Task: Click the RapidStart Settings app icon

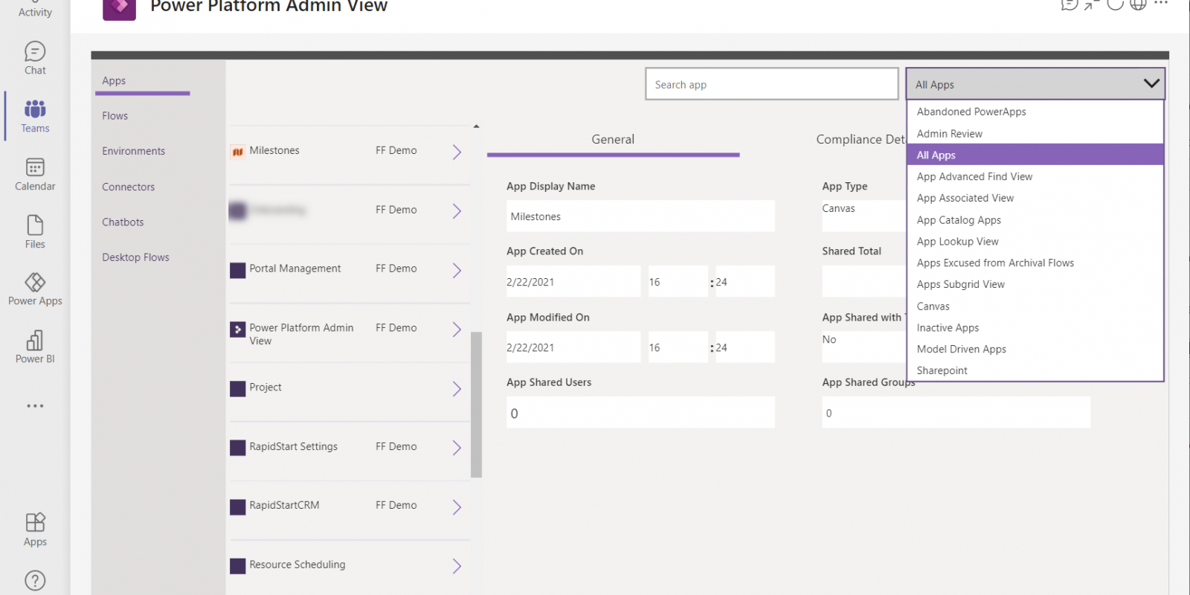Action: coord(238,448)
